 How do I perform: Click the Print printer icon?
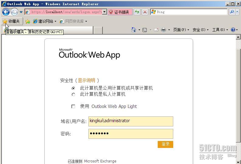pos(164,30)
